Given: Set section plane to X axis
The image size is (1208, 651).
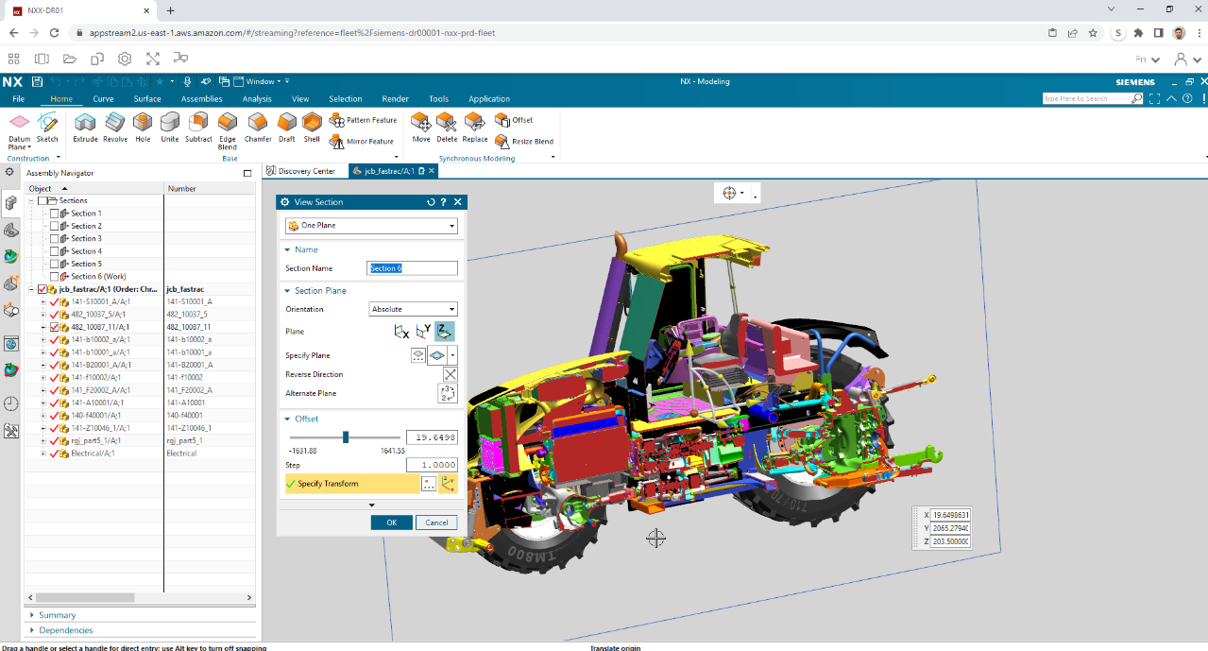Looking at the screenshot, I should [401, 332].
